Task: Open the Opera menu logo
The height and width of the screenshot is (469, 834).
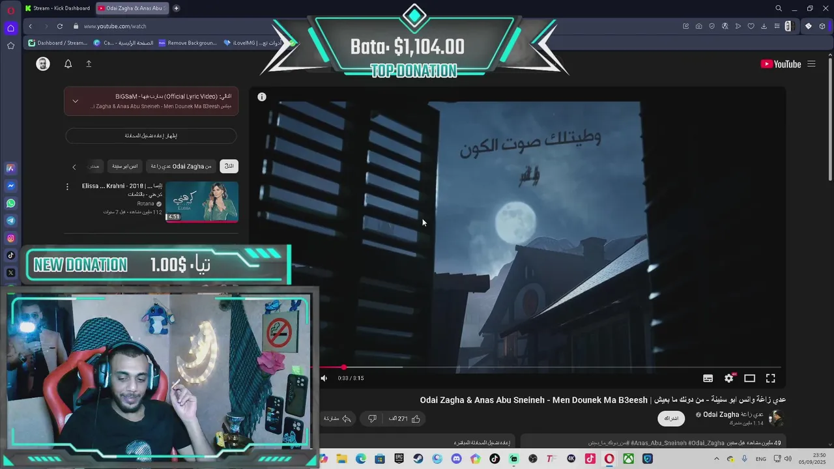Action: pos(10,10)
